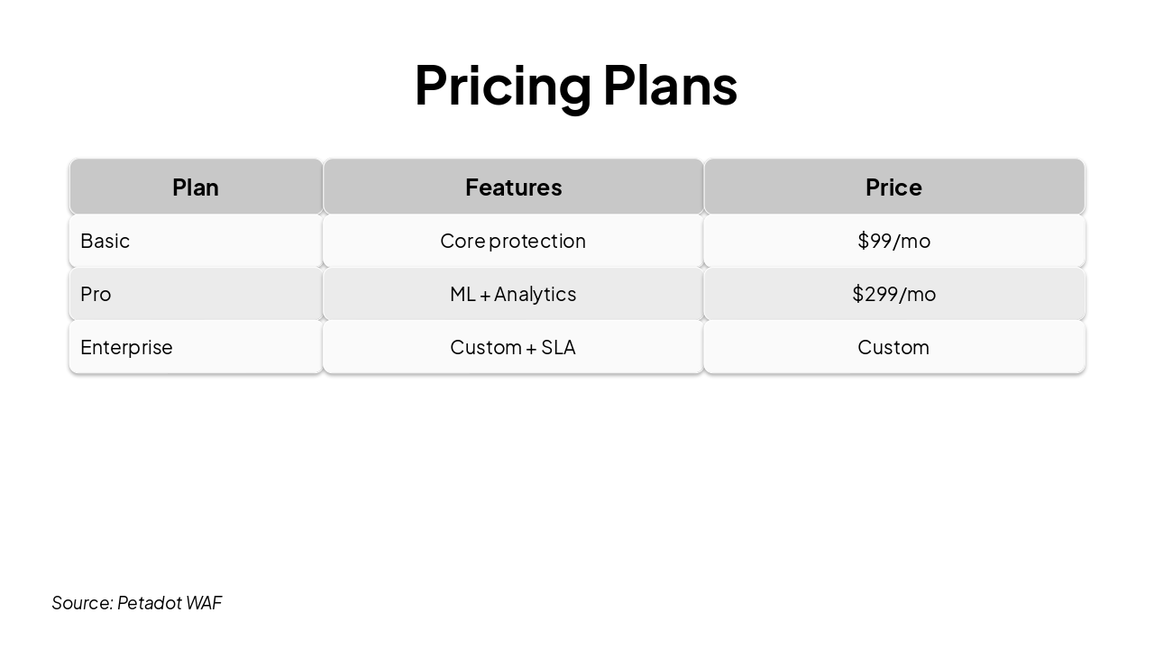Click the word "Plans" in the slide title
Image resolution: width=1154 pixels, height=649 pixels.
pos(670,86)
